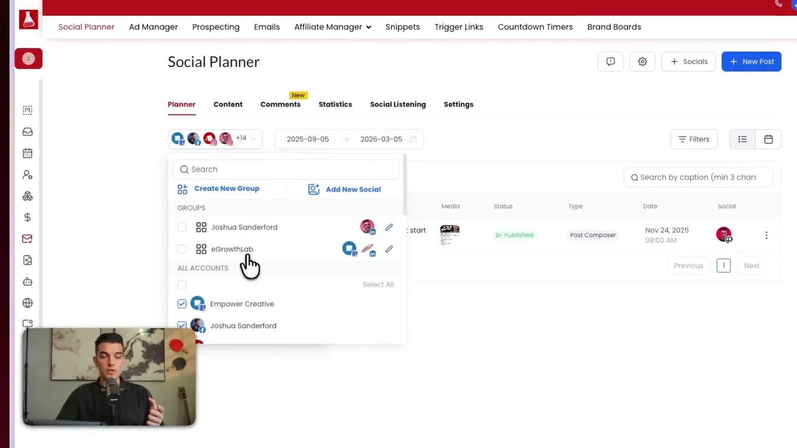Open Emails in top navigation
Viewport: 797px width, 448px height.
266,27
